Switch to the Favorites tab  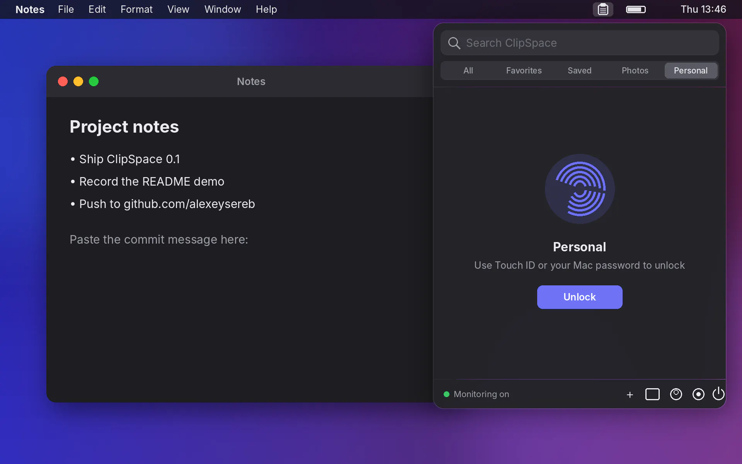tap(524, 70)
